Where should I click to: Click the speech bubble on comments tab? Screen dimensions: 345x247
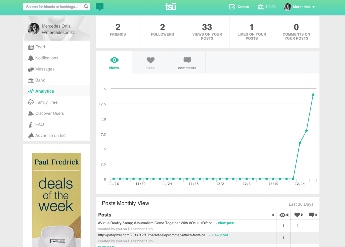point(187,60)
